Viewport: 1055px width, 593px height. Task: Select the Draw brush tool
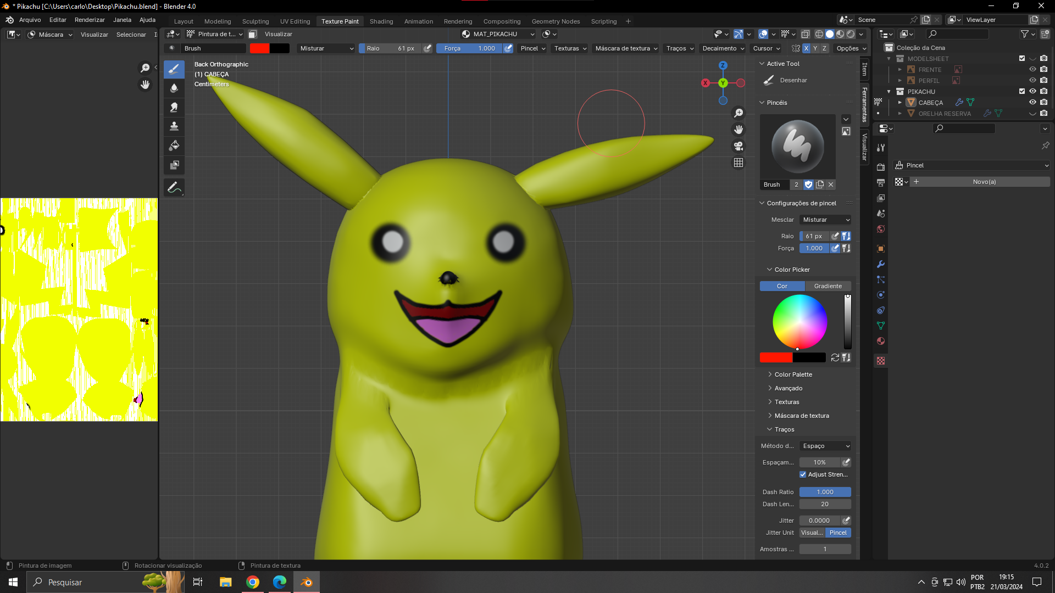(174, 69)
